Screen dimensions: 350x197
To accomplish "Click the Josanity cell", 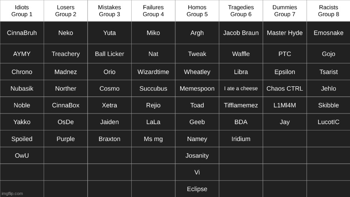I will [x=197, y=156].
